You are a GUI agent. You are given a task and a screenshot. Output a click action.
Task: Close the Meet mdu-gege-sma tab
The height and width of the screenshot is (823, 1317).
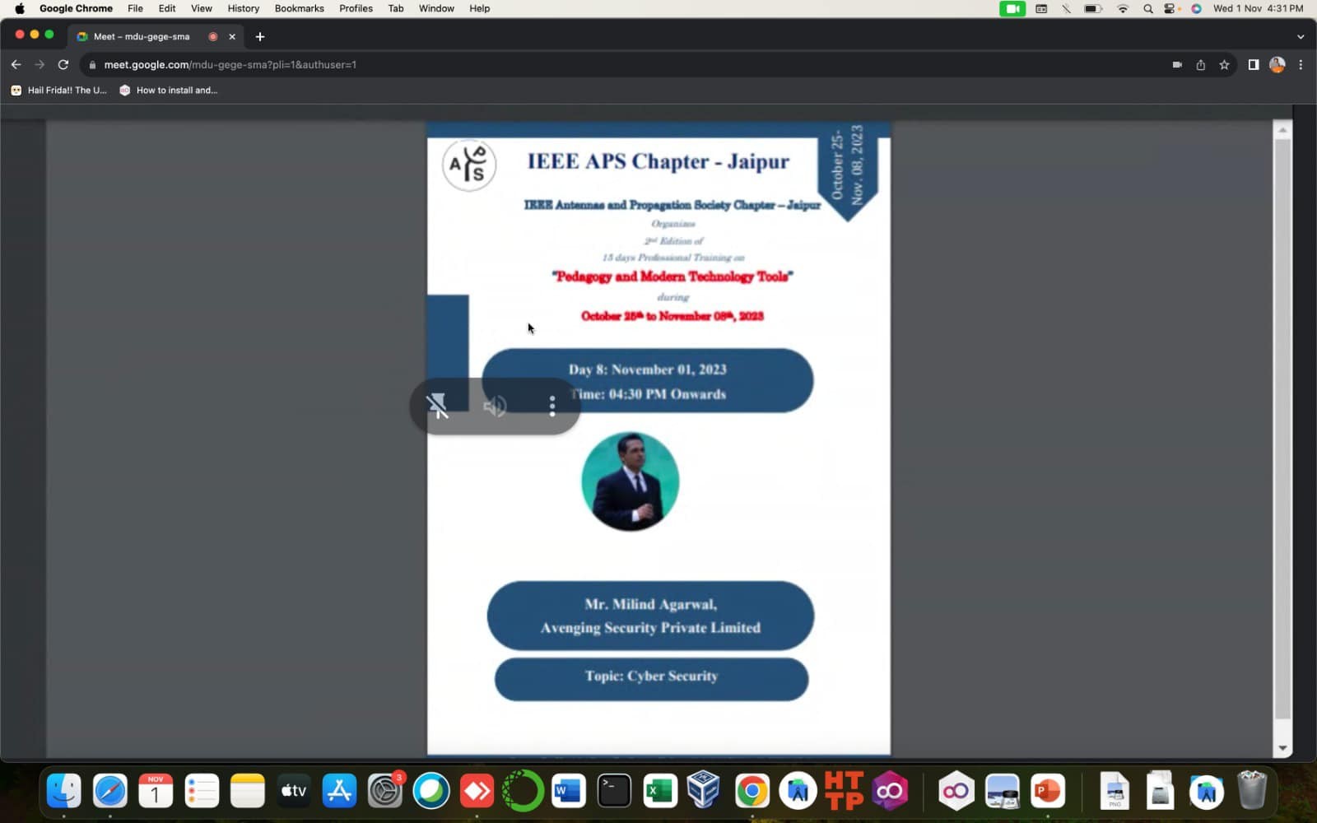pos(232,36)
